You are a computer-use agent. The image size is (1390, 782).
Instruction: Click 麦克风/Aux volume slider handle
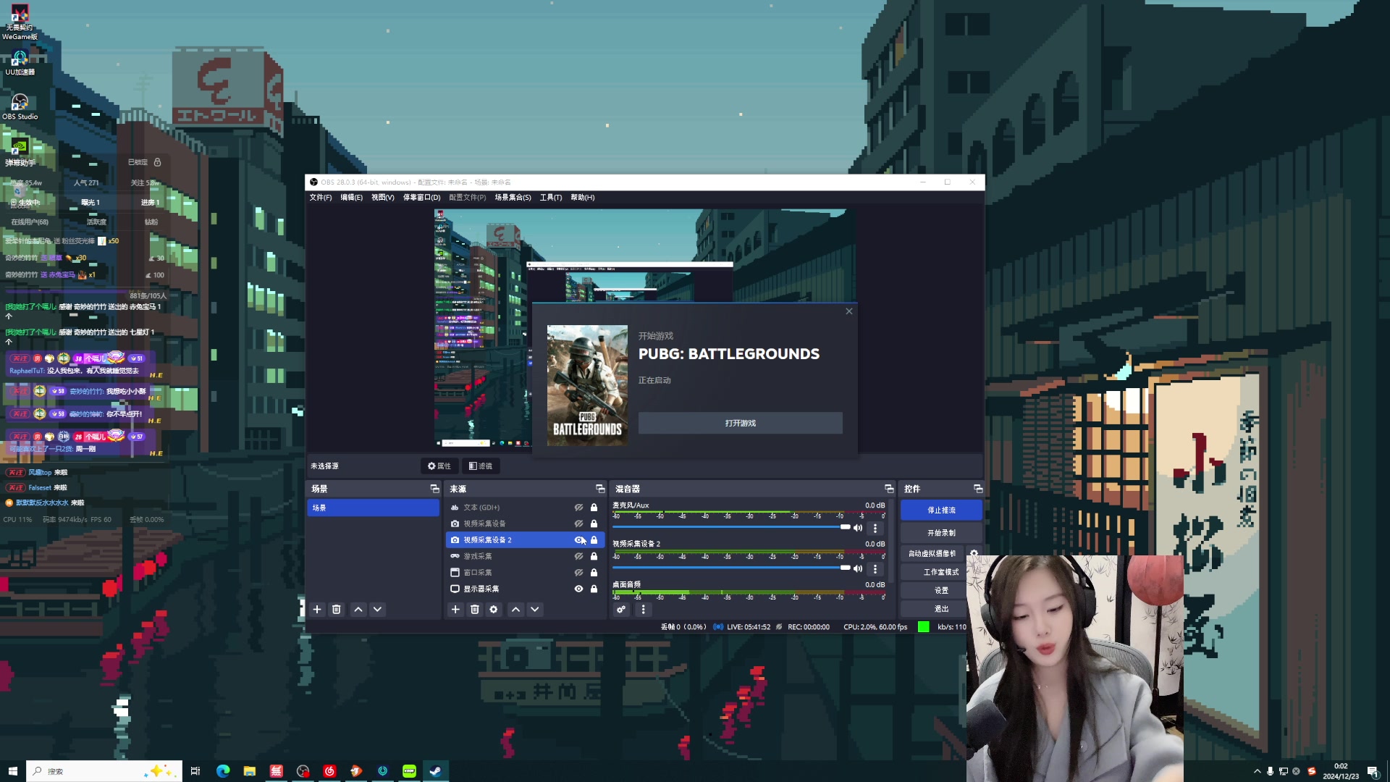point(845,527)
